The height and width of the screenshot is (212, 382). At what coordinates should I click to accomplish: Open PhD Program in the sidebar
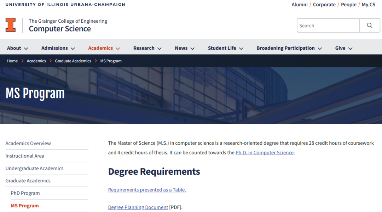click(x=25, y=193)
